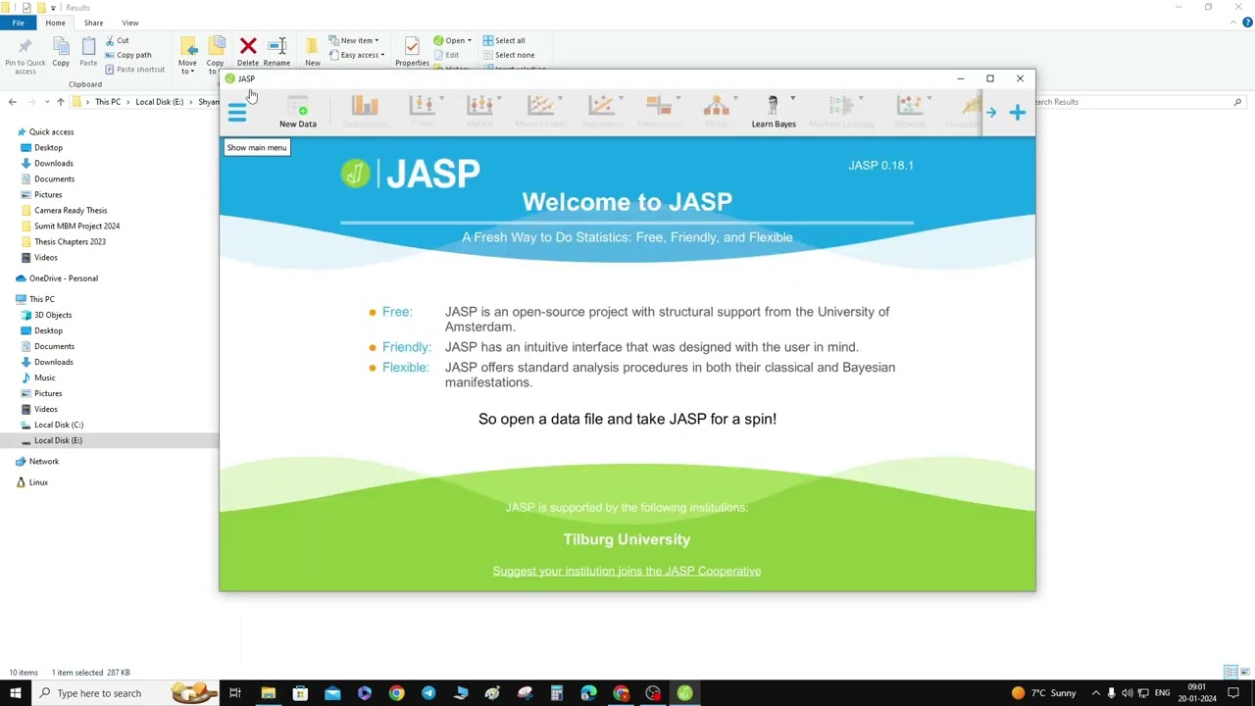Click Cut in the Explorer ribbon
Screen dimensions: 1255x706
tap(116, 40)
